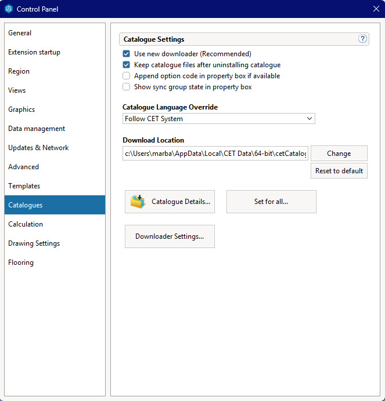This screenshot has height=401, width=385.
Task: Click the folder icon on Catalogue Details
Action: pos(138,202)
